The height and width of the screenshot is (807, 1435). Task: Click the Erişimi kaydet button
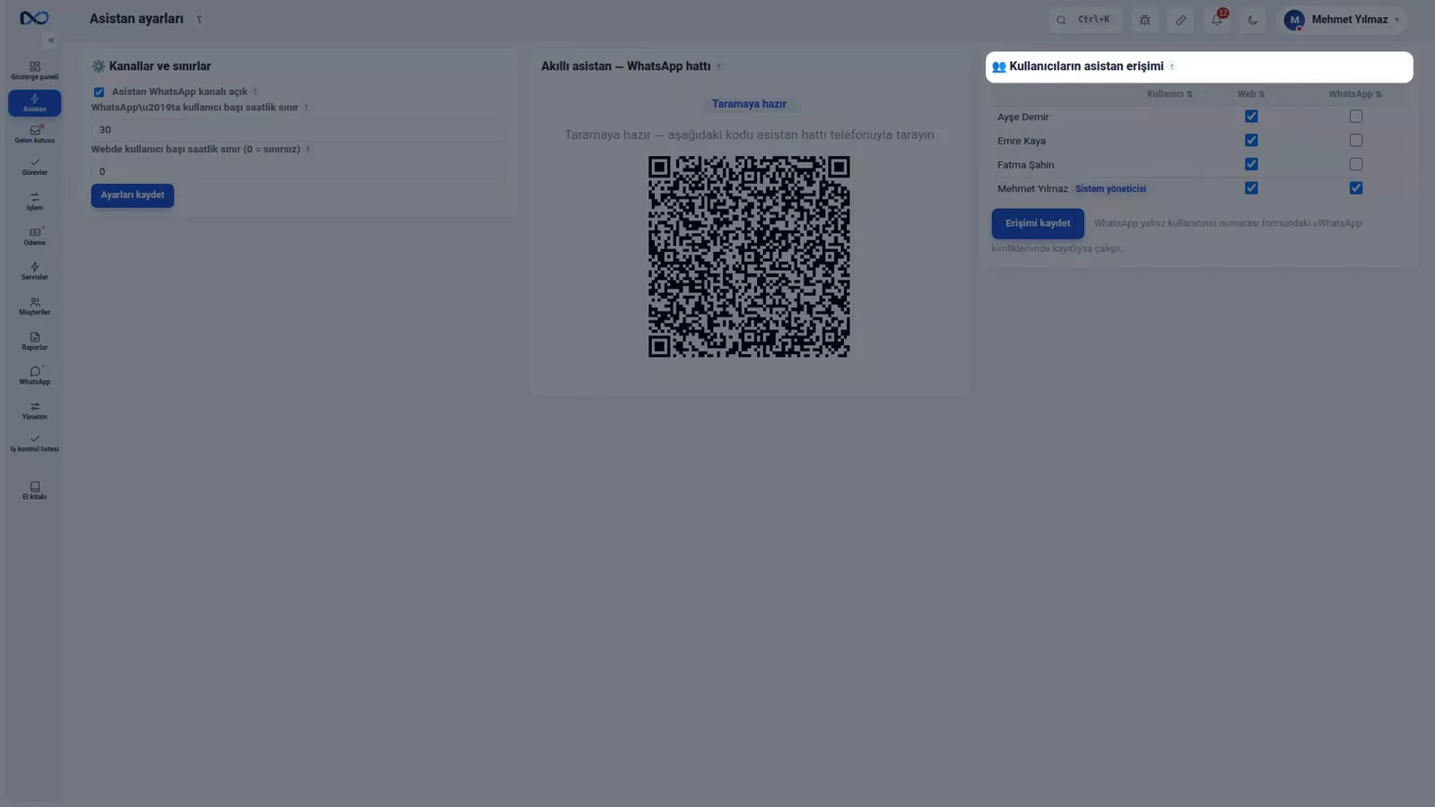tap(1038, 224)
